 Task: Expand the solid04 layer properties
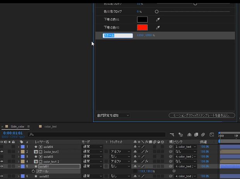[19, 147]
